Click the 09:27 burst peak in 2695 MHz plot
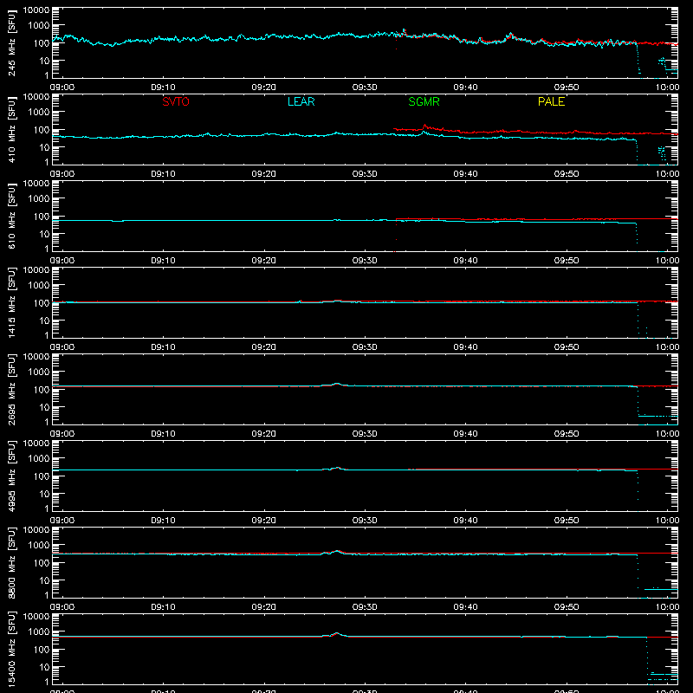 tap(337, 384)
